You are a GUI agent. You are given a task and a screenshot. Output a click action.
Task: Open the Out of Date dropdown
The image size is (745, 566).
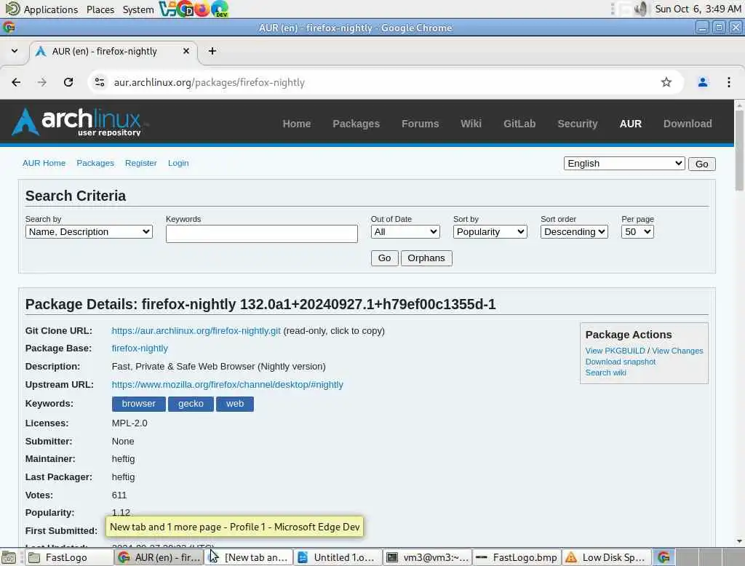click(x=405, y=232)
